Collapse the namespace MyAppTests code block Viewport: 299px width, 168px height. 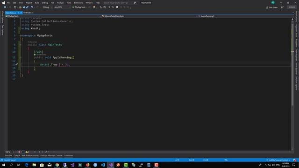click(x=21, y=35)
